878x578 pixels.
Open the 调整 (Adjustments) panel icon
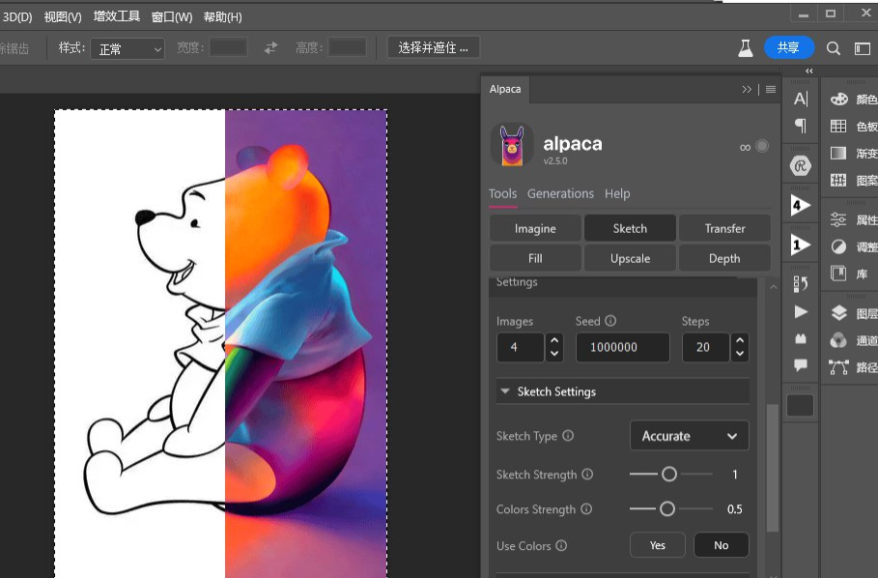point(838,246)
